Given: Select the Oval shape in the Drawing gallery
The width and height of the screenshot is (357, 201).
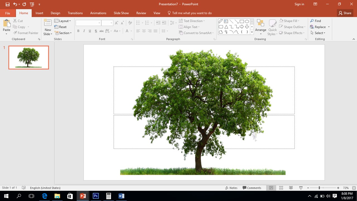Looking at the screenshot, I should (x=247, y=21).
